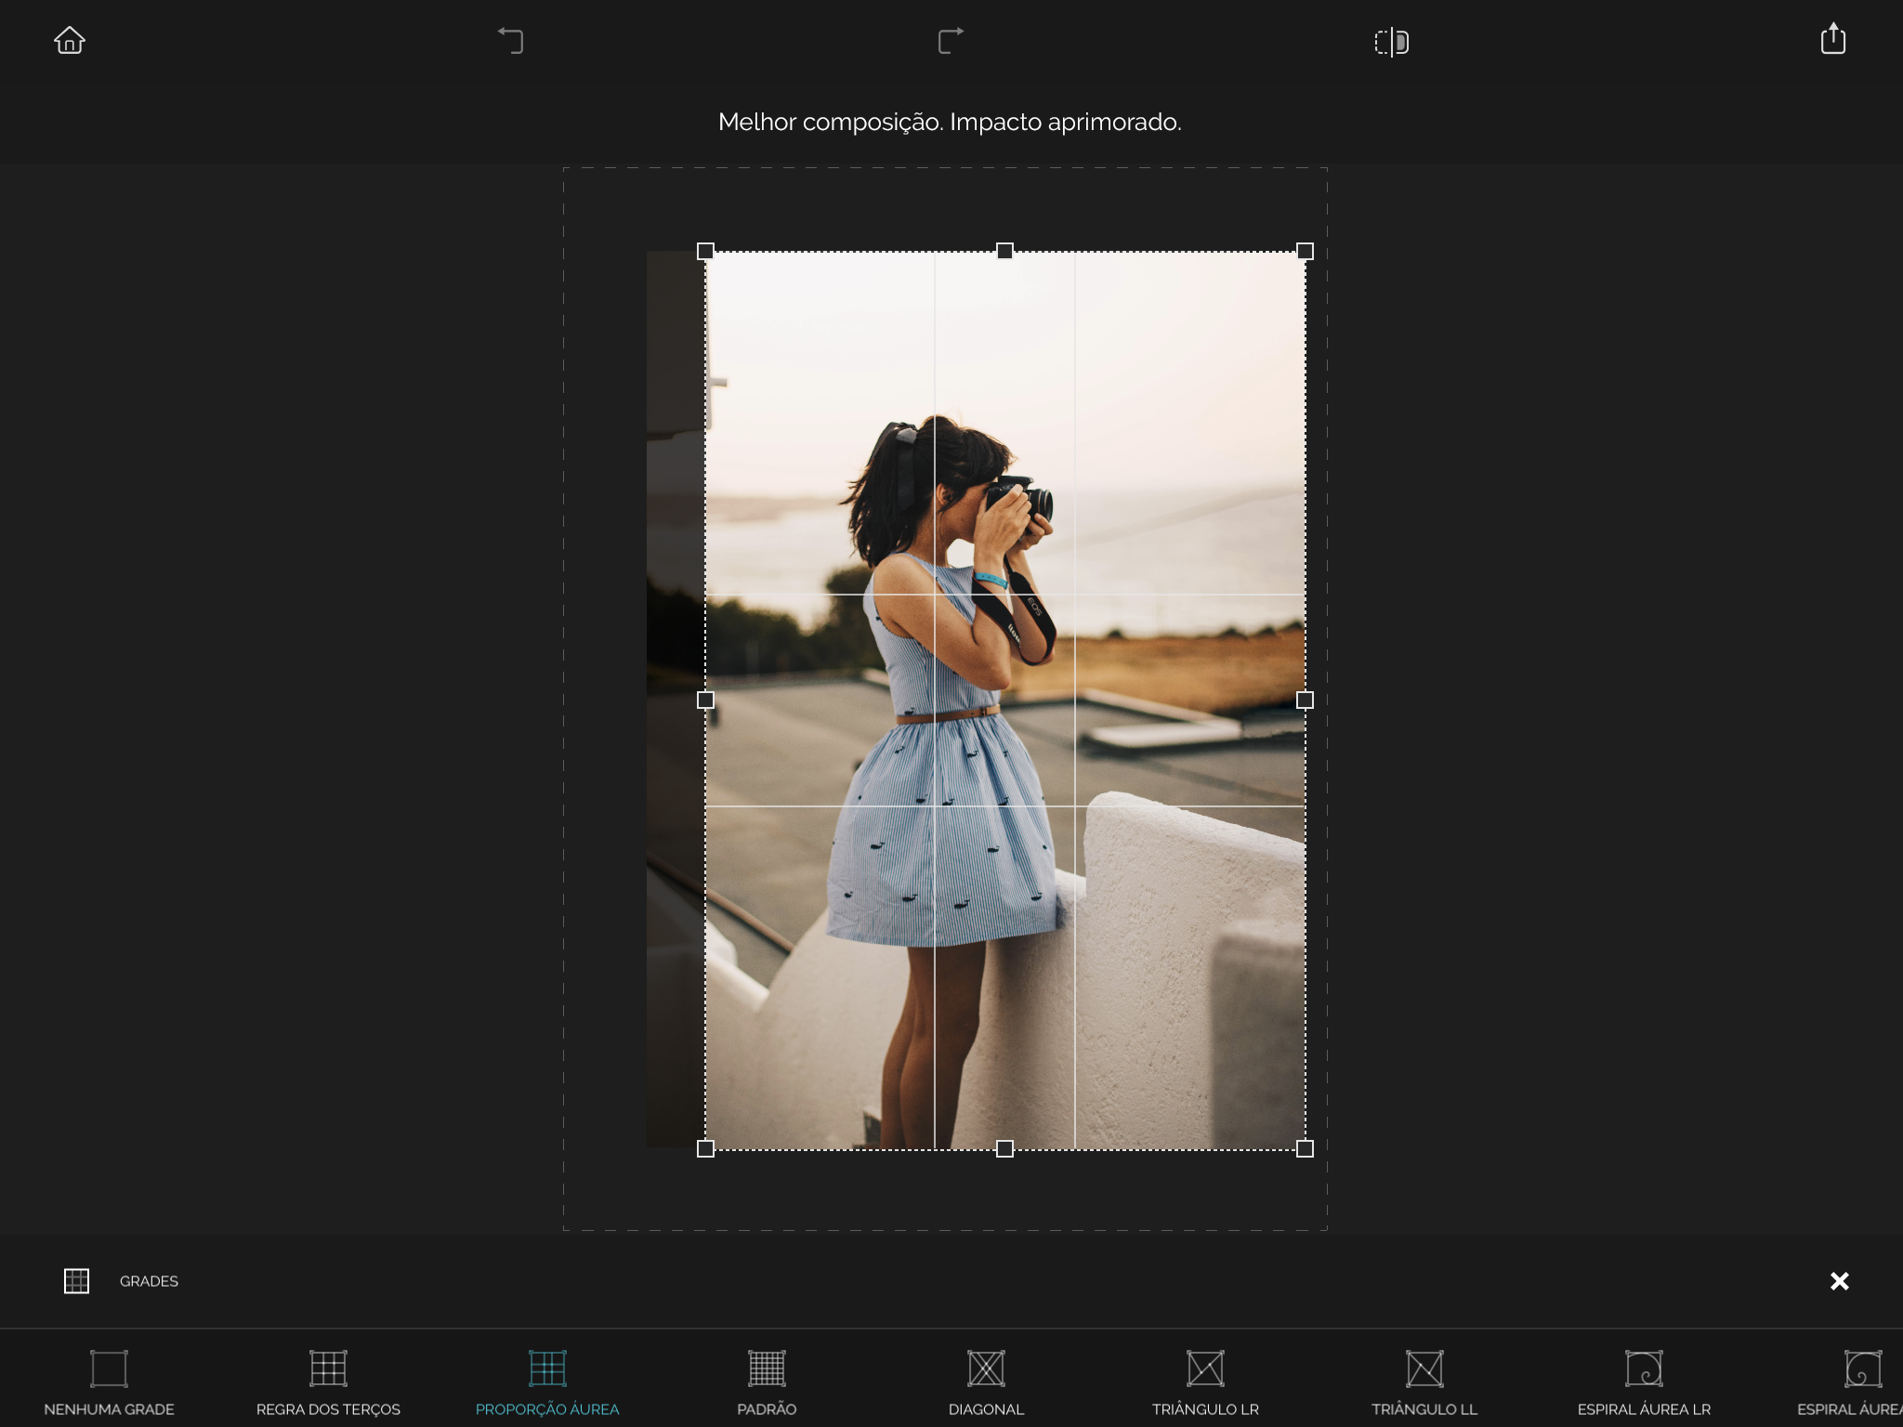Screen dimensions: 1903x1427
Task: Click the bottom-right crop corner handle
Action: [x=1305, y=1148]
